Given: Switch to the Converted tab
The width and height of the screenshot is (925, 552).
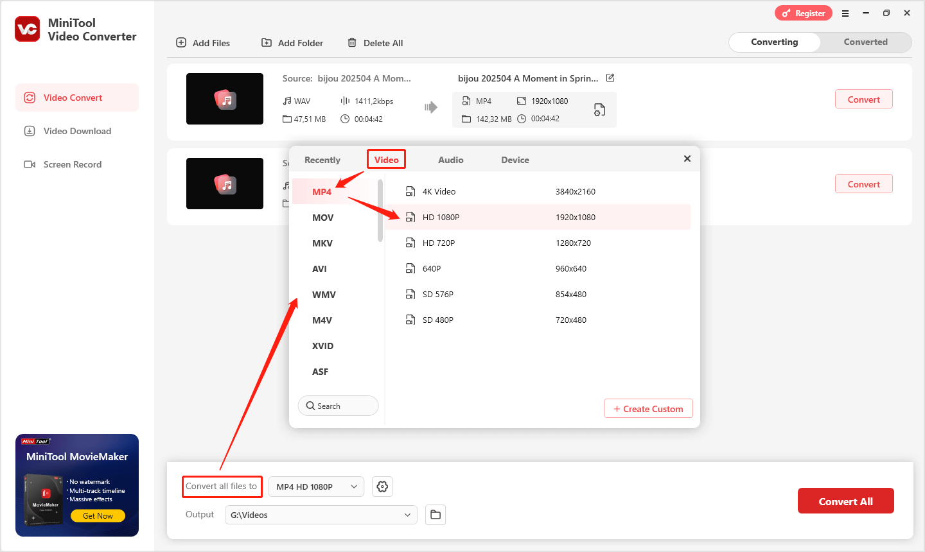Looking at the screenshot, I should click(865, 42).
